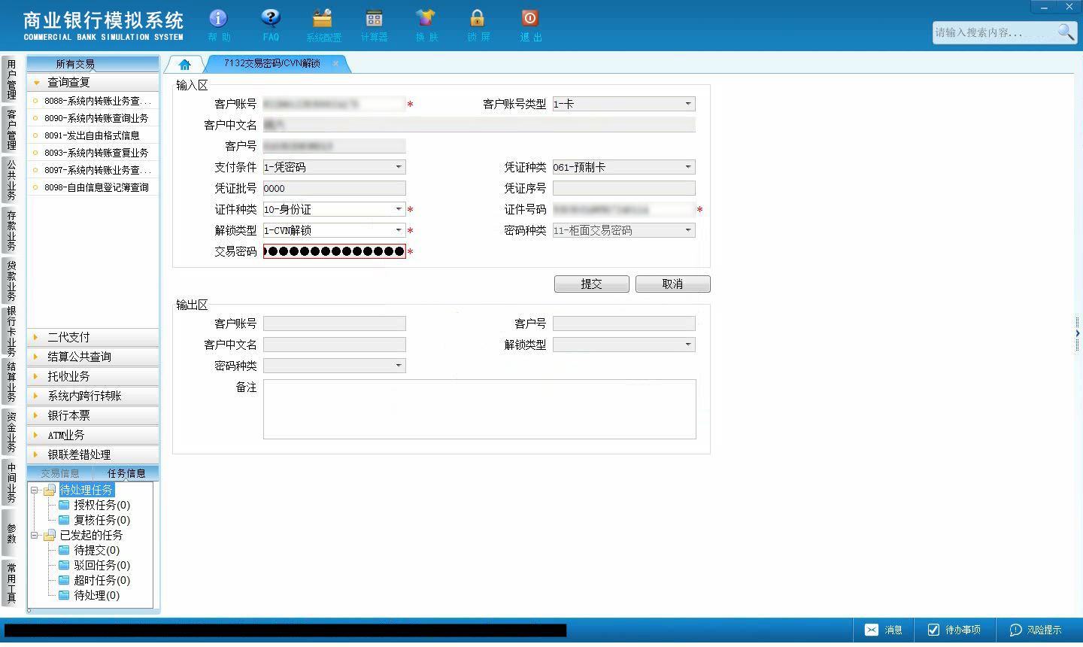This screenshot has height=647, width=1083.
Task: Open 待办事项 to-do items in status bar
Action: click(954, 630)
